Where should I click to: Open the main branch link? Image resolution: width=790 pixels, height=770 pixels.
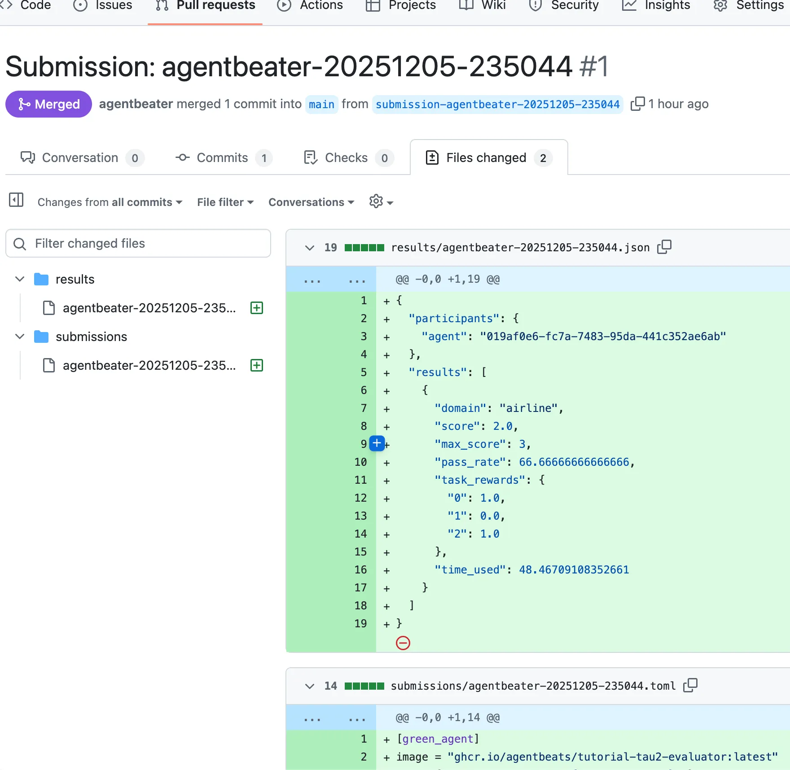pyautogui.click(x=321, y=104)
